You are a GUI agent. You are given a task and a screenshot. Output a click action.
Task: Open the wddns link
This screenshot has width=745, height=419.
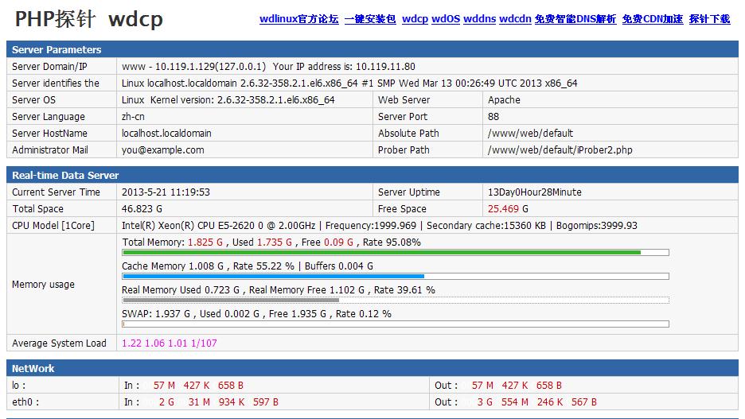click(479, 19)
